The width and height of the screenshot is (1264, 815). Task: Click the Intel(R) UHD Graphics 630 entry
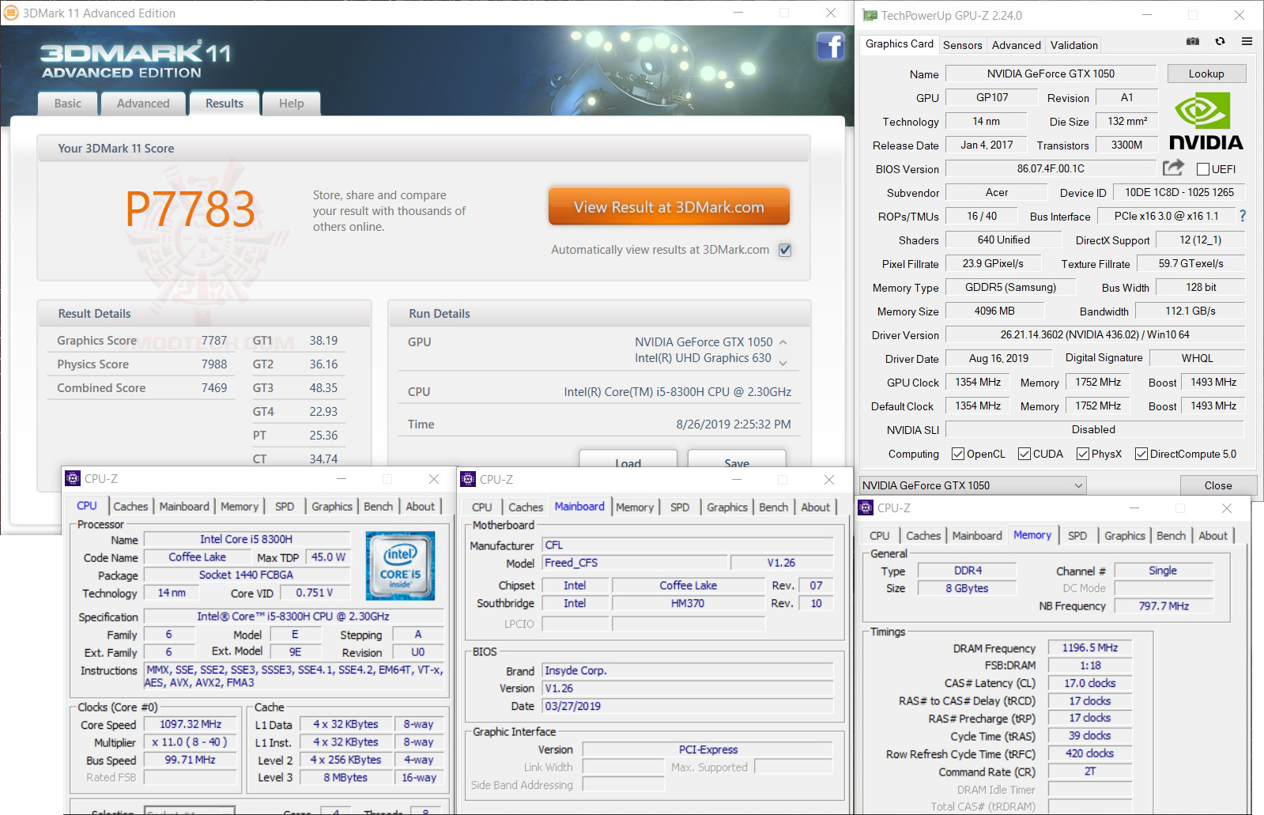coord(703,358)
